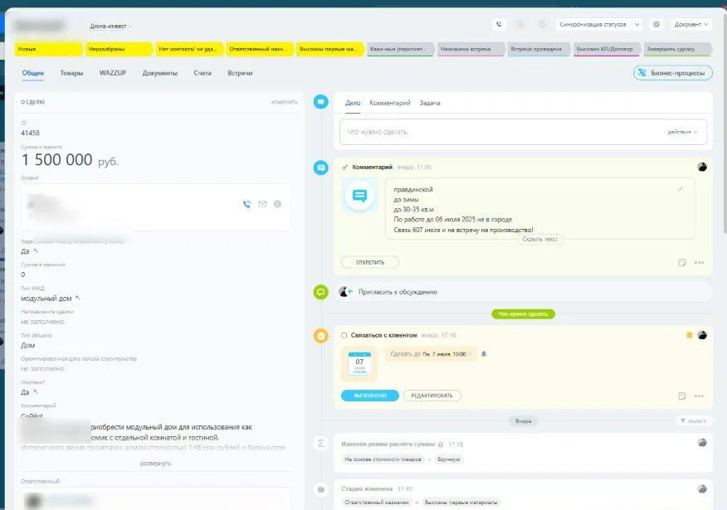Select the Общие tab

33,73
